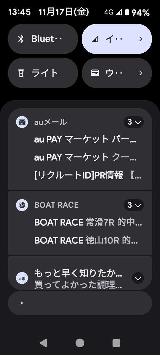Open the [リクルートID]PR情報 mail notification
This screenshot has height=355, width=160.
pos(88,175)
